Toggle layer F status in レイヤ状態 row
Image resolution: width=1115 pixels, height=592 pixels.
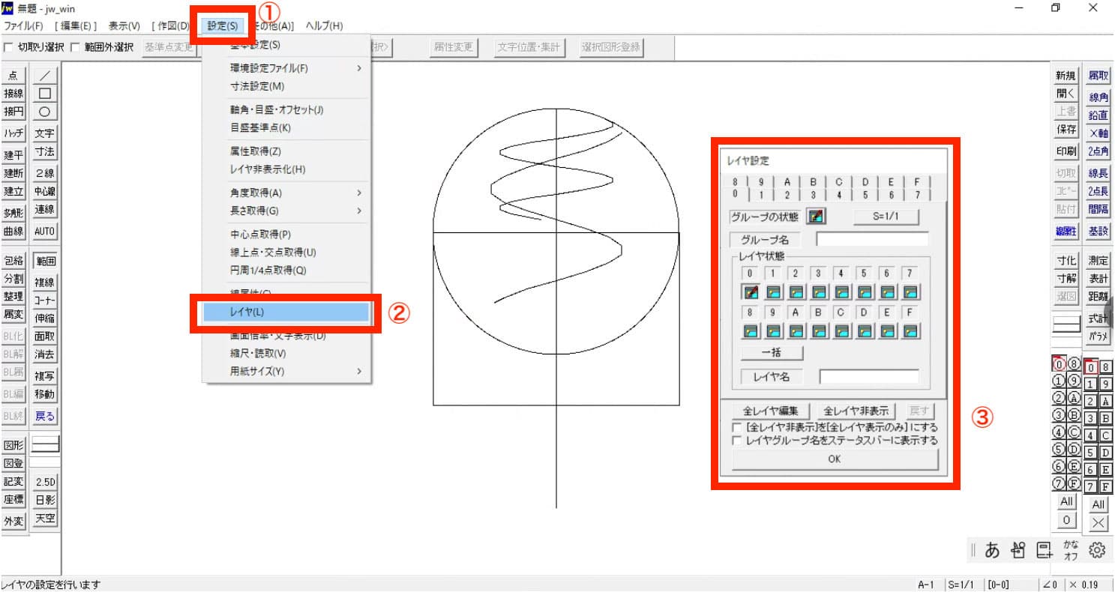click(x=911, y=330)
